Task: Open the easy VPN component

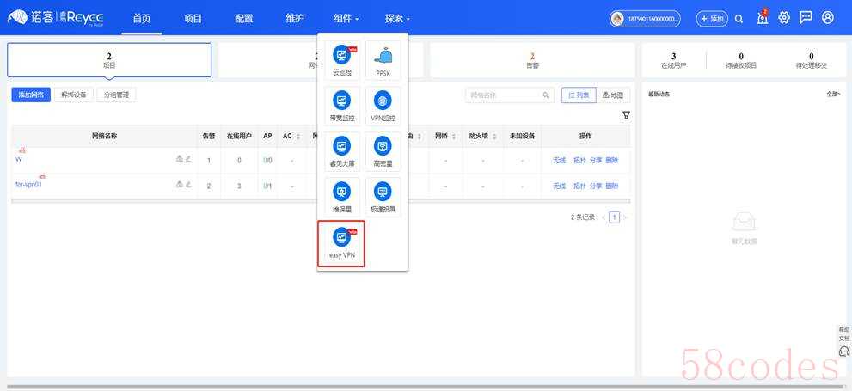Action: point(341,244)
